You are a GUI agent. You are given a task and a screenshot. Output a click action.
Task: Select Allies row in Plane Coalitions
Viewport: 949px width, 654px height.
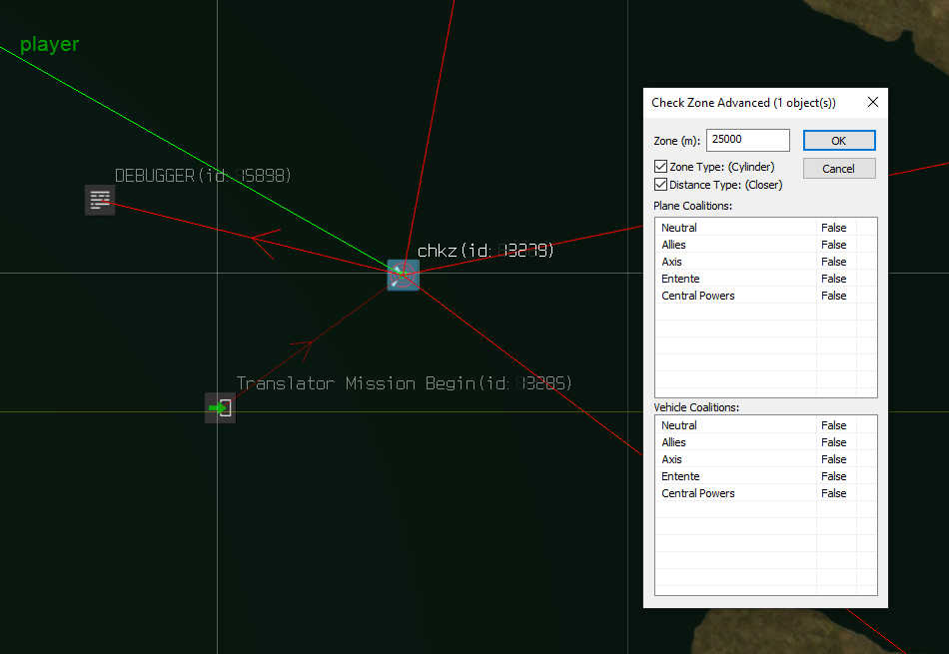pyautogui.click(x=765, y=245)
